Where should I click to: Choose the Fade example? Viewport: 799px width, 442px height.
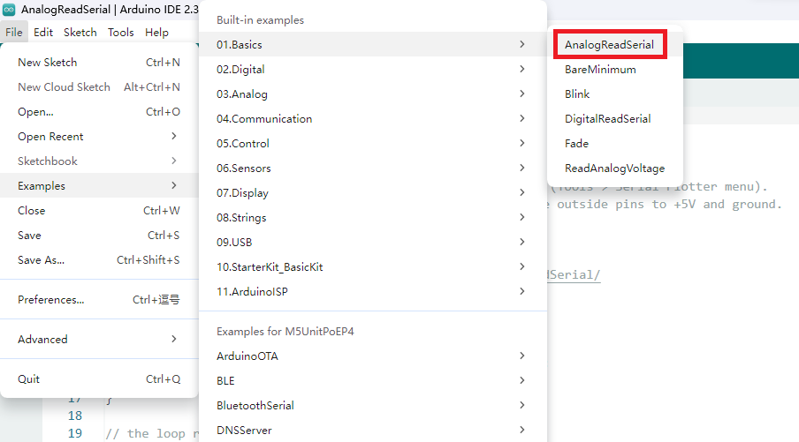coord(576,144)
